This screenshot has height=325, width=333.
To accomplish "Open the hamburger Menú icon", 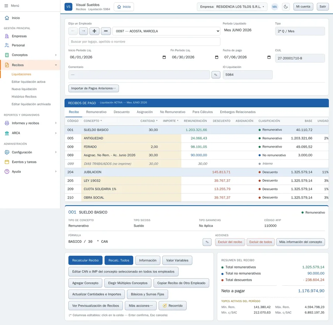I will coord(6,6).
